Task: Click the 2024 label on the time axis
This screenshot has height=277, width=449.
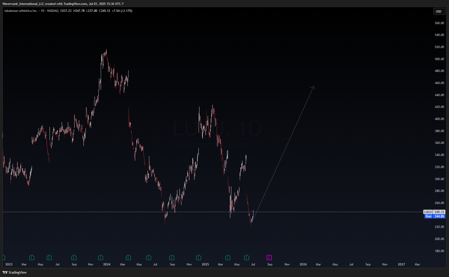Action: click(107, 264)
